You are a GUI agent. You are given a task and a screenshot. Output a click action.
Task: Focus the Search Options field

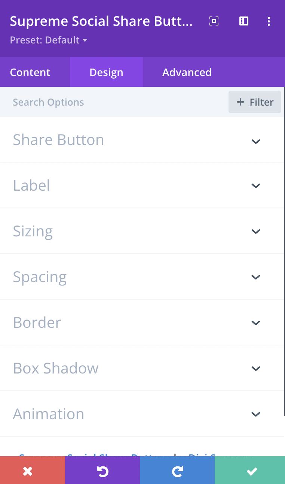112,102
